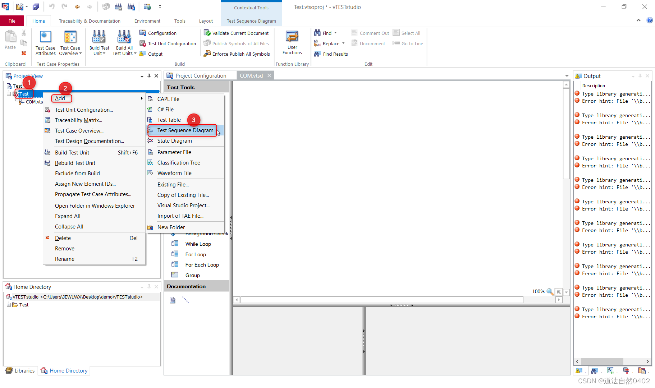The width and height of the screenshot is (655, 388).
Task: Toggle the auto-hide pin on Output panel
Action: coord(640,76)
